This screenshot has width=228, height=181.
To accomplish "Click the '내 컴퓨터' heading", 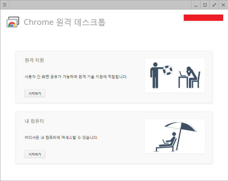I will 34,121.
